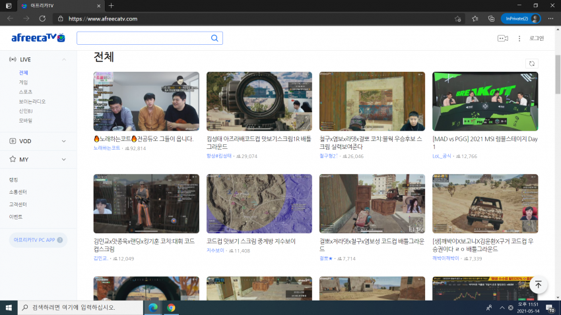
Task: Click 지수보이 broadcaster name
Action: (x=215, y=250)
